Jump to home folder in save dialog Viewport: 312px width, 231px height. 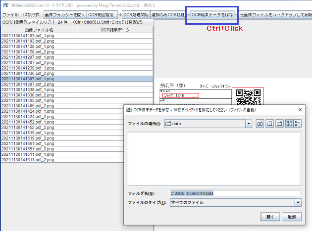tap(269, 124)
